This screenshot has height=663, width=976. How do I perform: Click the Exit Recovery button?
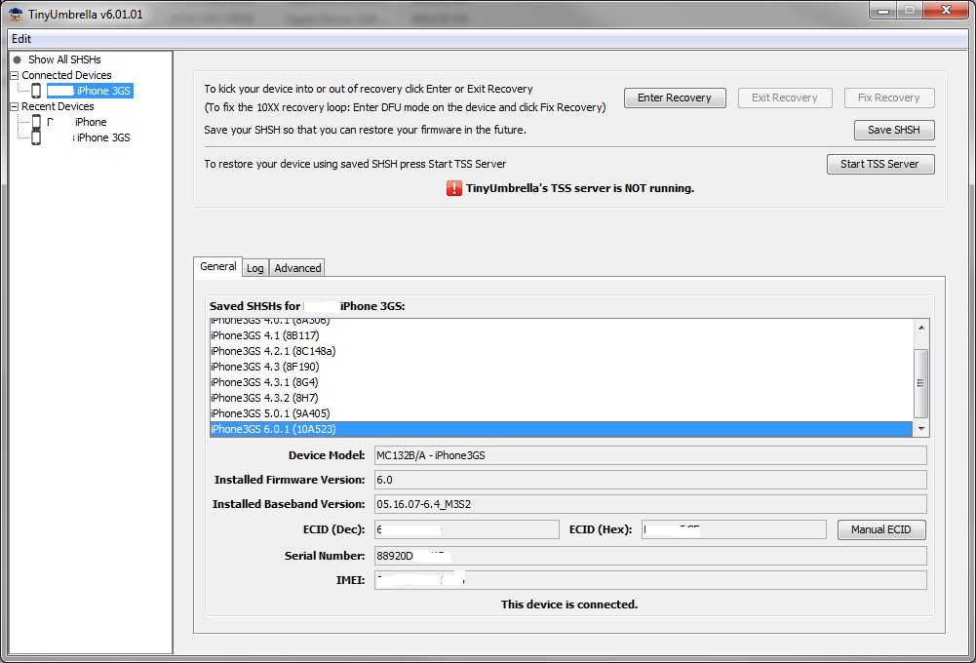[x=784, y=97]
